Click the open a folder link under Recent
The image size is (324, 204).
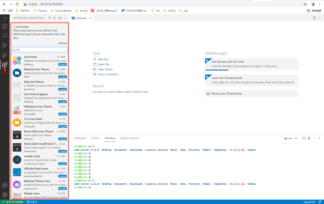[132, 92]
